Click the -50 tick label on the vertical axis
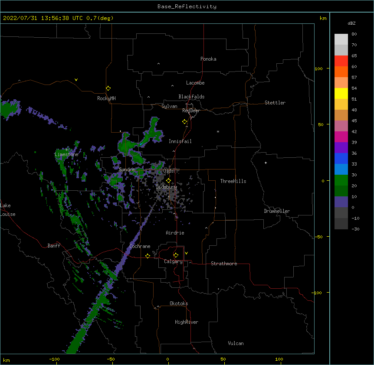Image resolution: width=374 pixels, height=365 pixels. (x=318, y=237)
